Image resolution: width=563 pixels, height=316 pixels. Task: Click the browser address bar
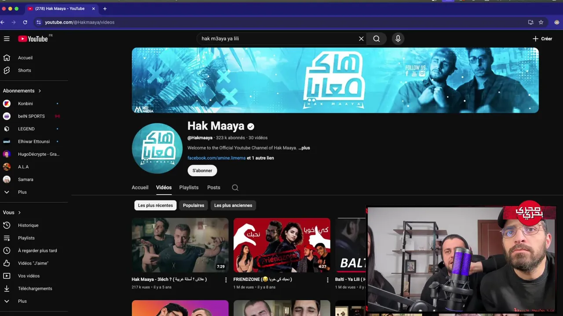(281, 22)
